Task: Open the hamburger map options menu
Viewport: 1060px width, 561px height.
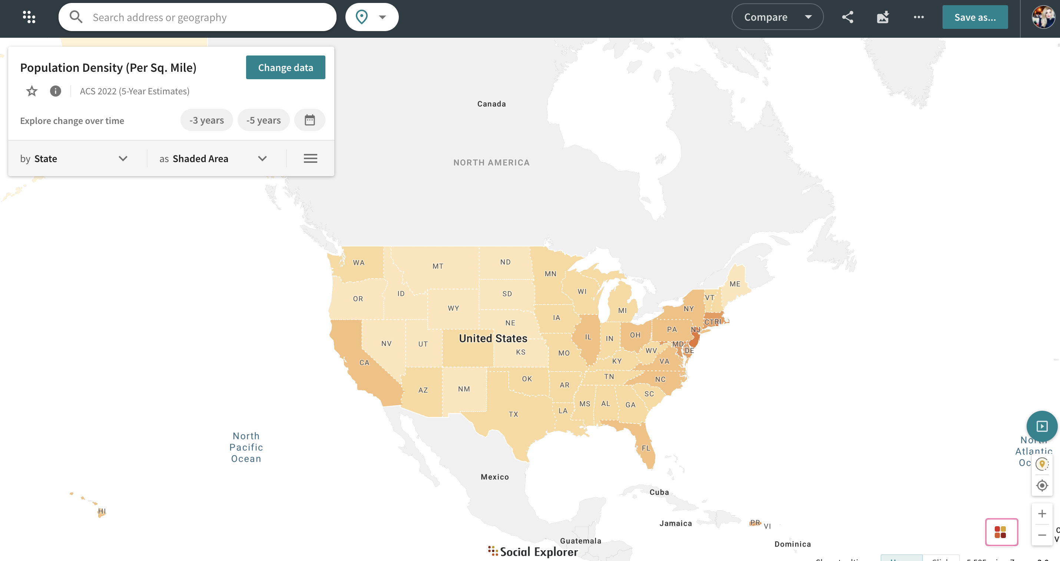Action: [310, 158]
